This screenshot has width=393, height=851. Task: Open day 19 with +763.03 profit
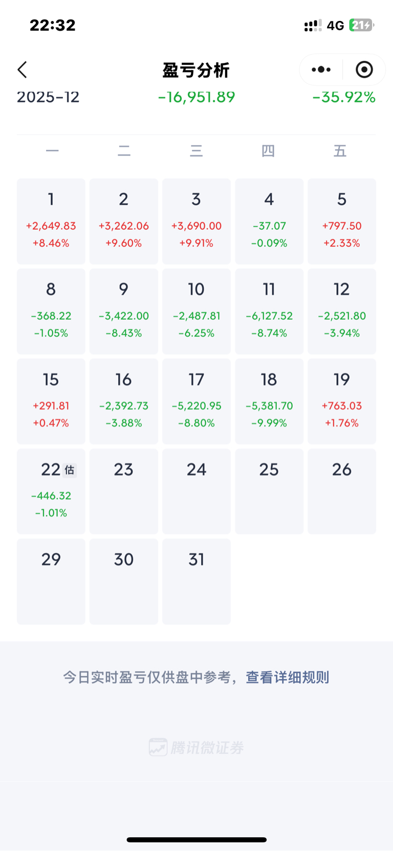click(x=342, y=401)
